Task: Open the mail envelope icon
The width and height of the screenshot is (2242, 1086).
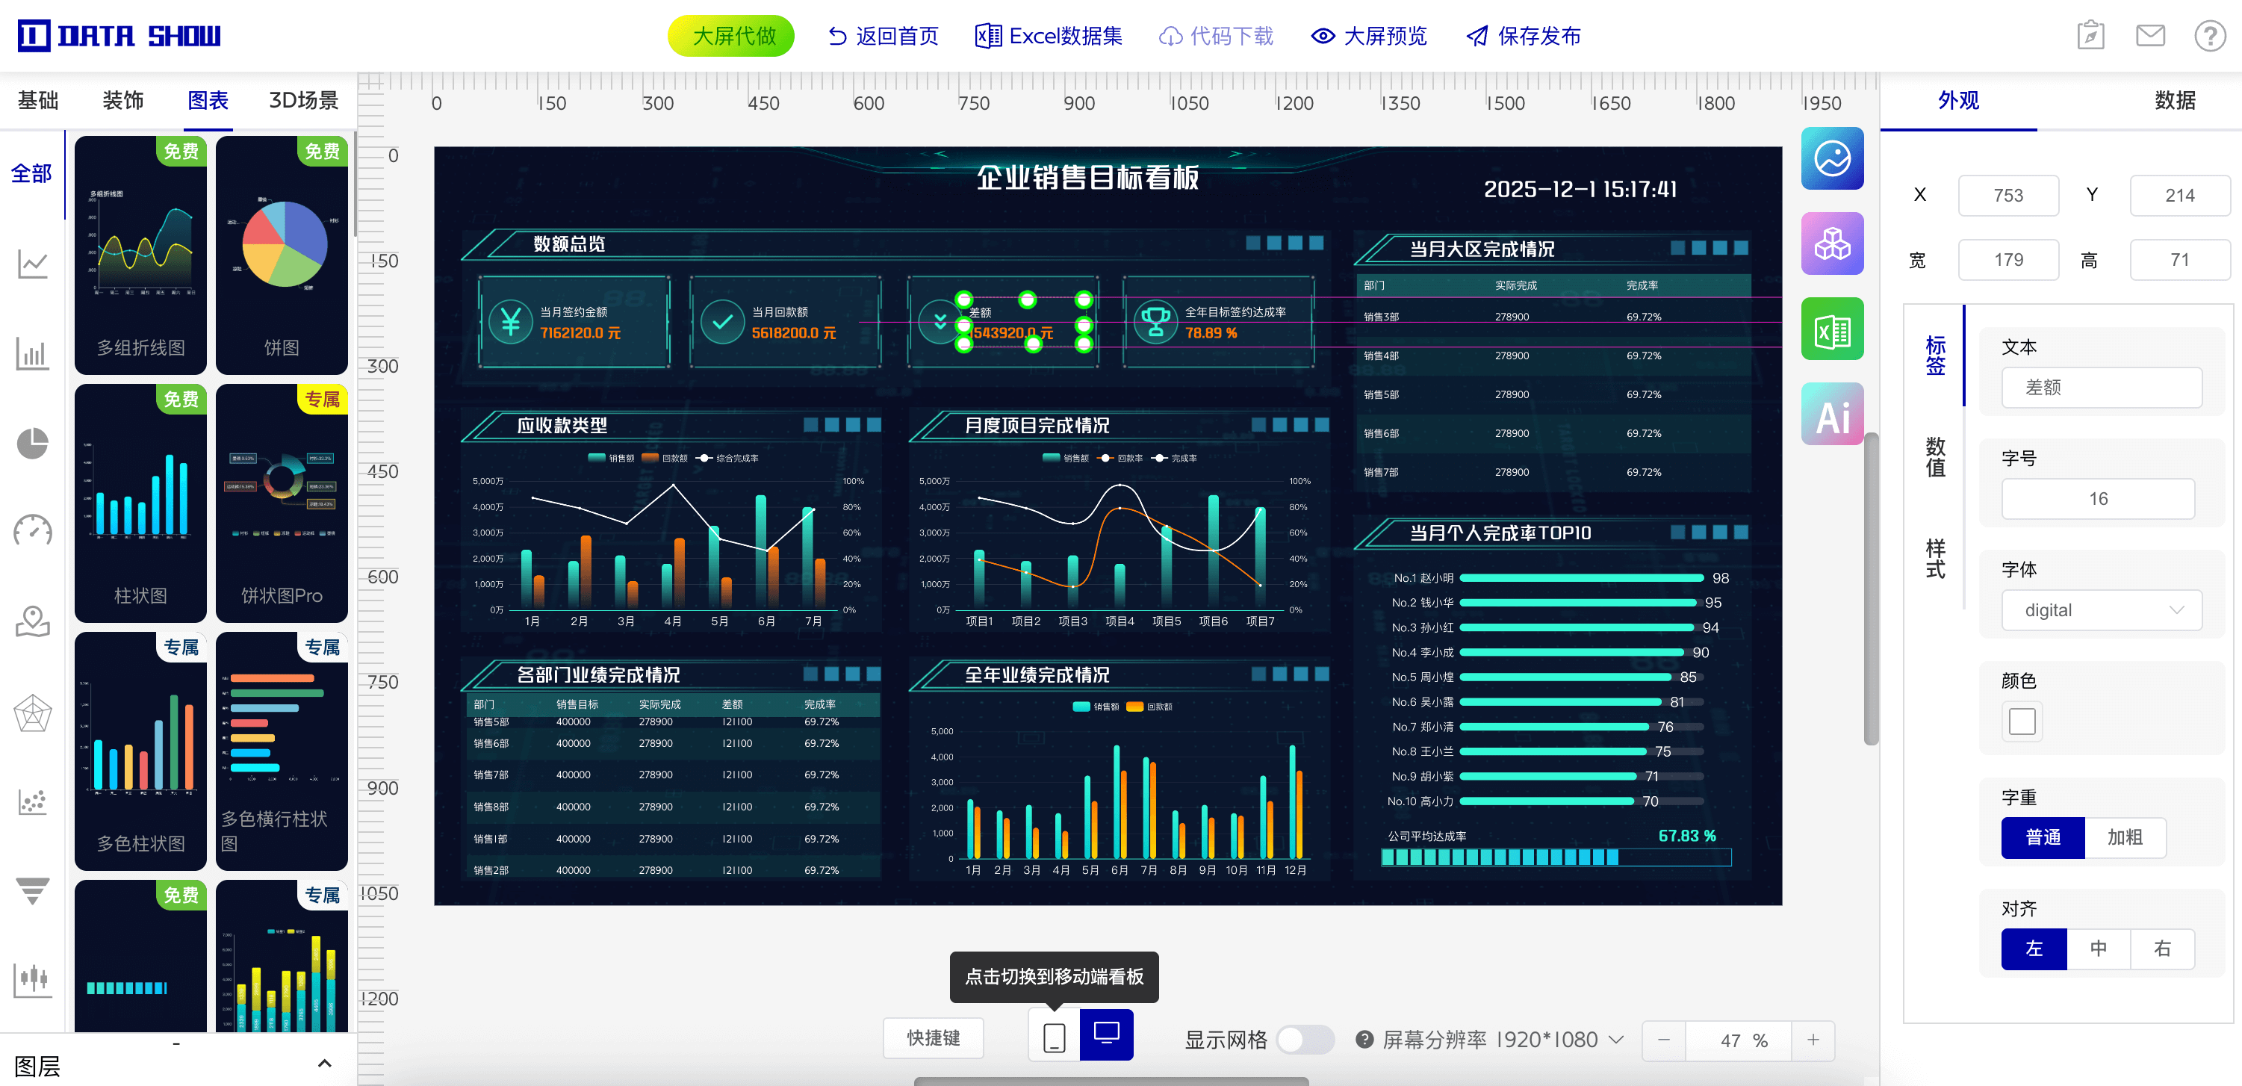Action: (2149, 36)
